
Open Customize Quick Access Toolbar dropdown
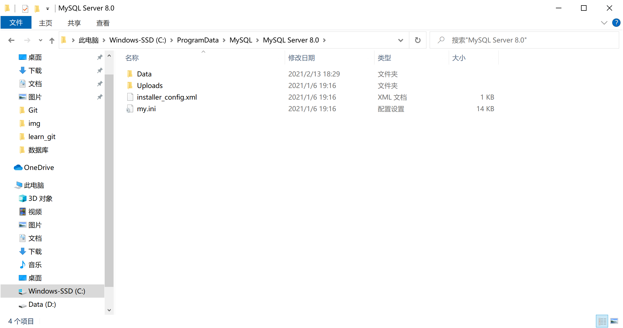(47, 9)
